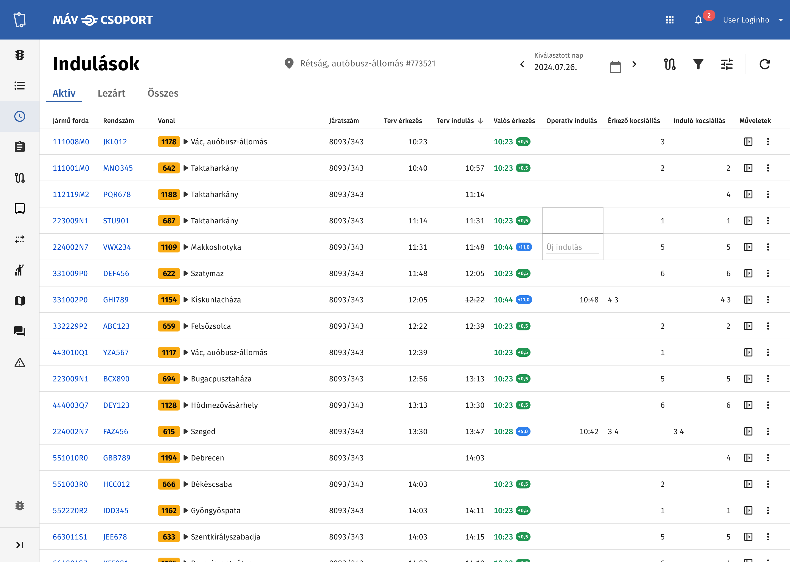This screenshot has height=562, width=790.
Task: Refresh the departures list
Action: coord(765,64)
